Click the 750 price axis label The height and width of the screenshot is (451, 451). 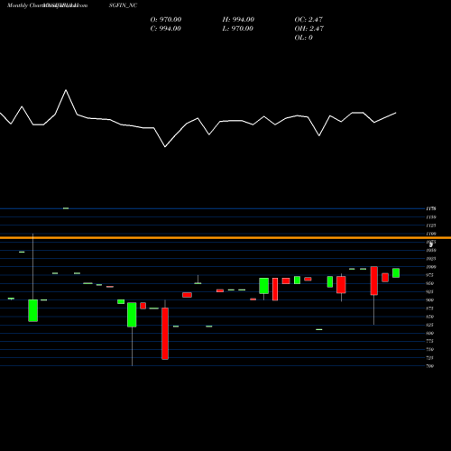[x=430, y=349]
